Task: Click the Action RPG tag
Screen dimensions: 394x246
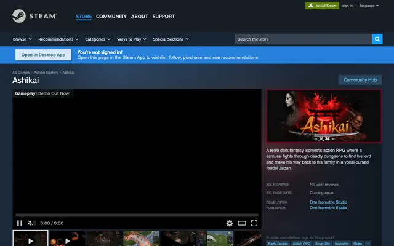Action: click(x=301, y=244)
